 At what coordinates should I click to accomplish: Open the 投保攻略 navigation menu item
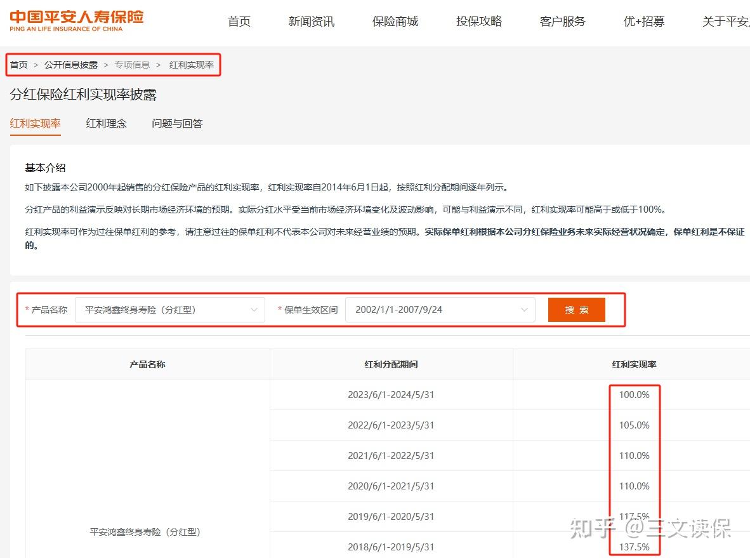click(x=479, y=22)
